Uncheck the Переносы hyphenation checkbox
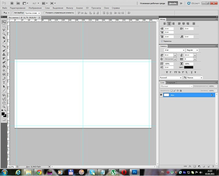The image size is (219, 176). click(162, 41)
